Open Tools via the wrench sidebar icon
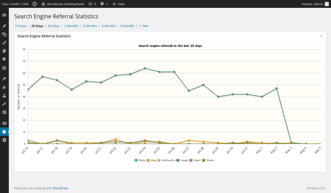This screenshot has width=331, height=193. [4, 104]
